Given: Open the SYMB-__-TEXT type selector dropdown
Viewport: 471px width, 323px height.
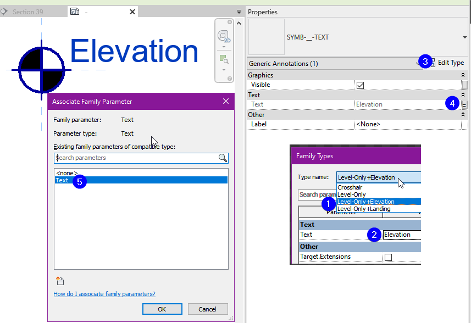Looking at the screenshot, I should 464,37.
